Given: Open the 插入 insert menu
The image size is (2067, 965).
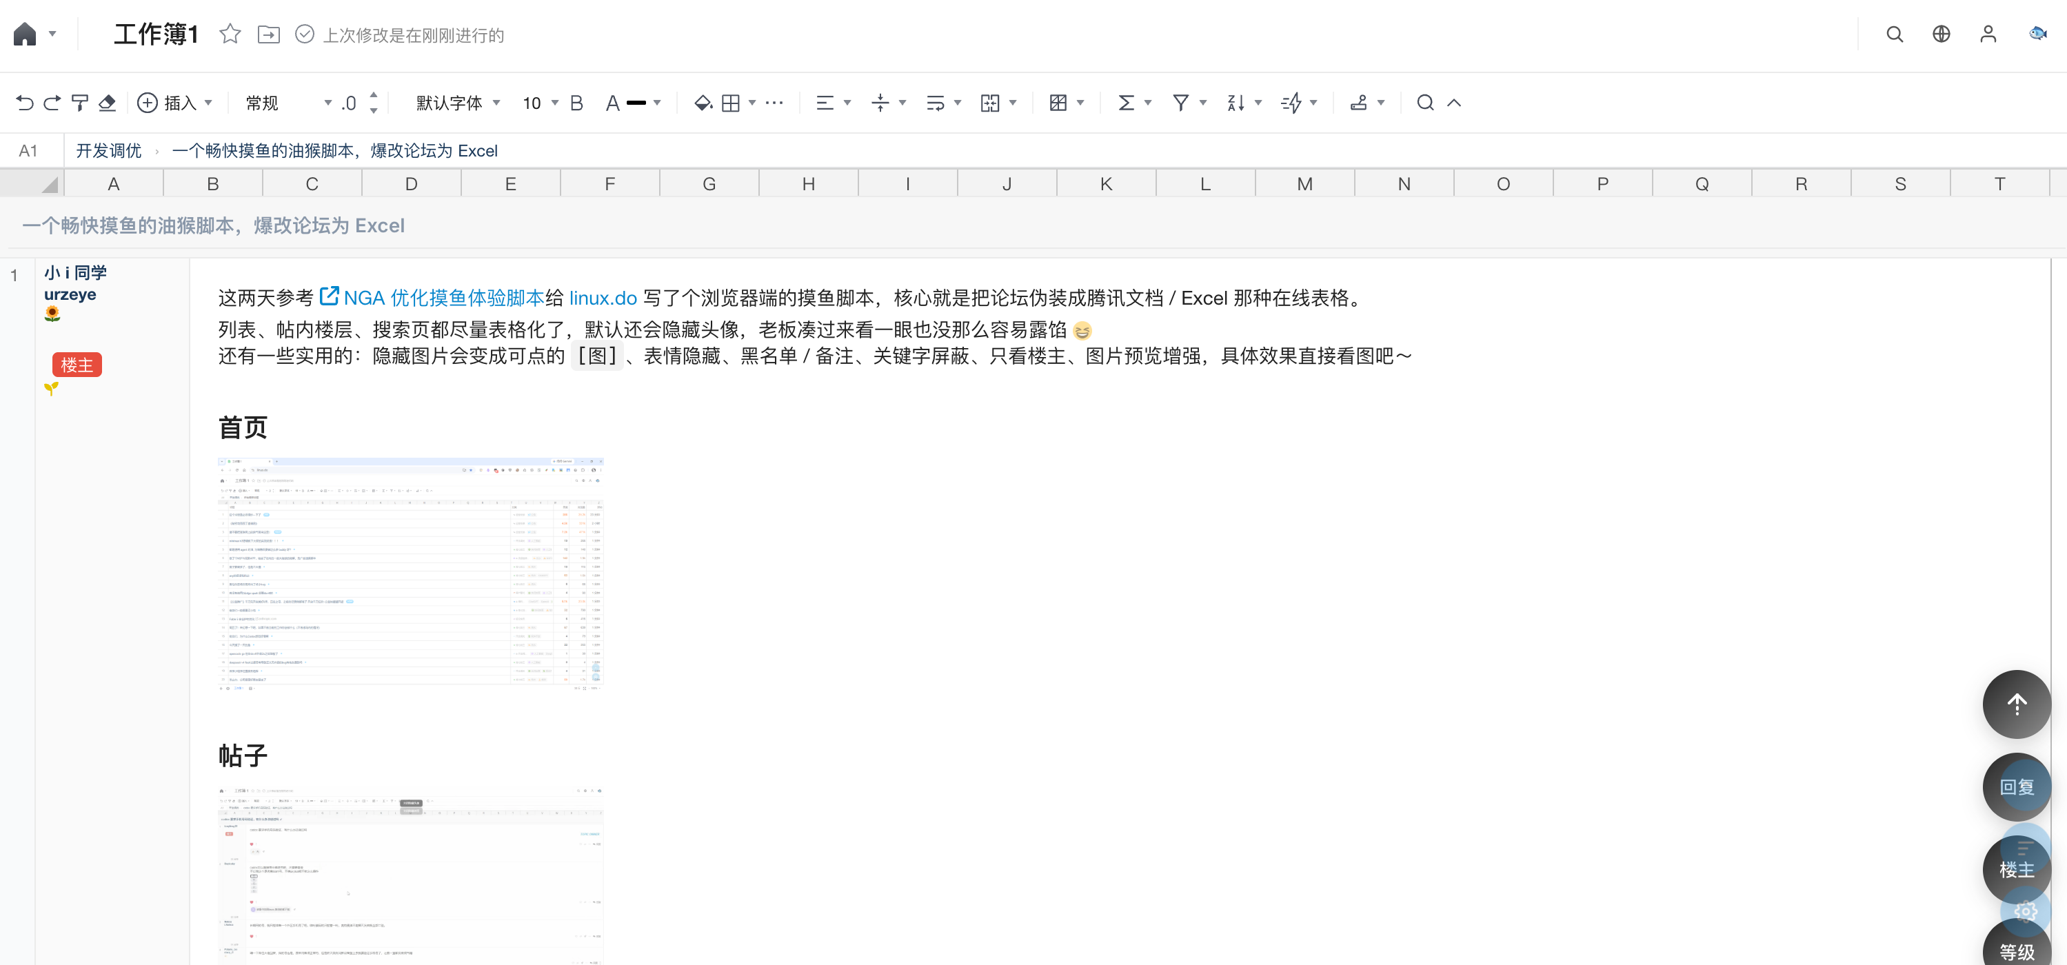Looking at the screenshot, I should pyautogui.click(x=175, y=103).
